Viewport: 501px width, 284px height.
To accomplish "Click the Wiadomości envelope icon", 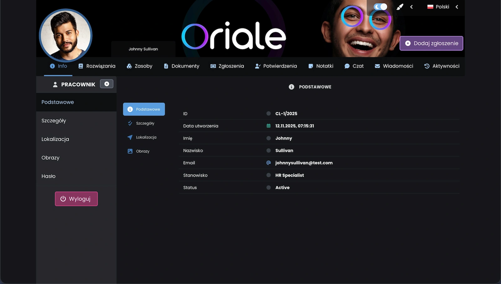I will (377, 66).
